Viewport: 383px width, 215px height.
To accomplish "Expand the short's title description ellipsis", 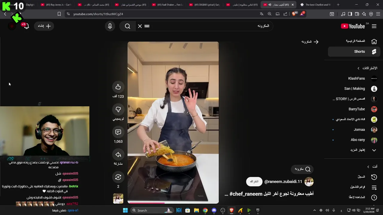I will coord(227,194).
